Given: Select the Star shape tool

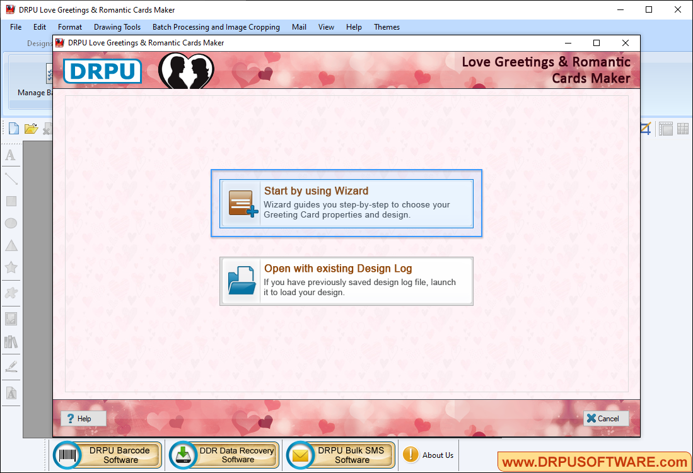Looking at the screenshot, I should (x=11, y=268).
